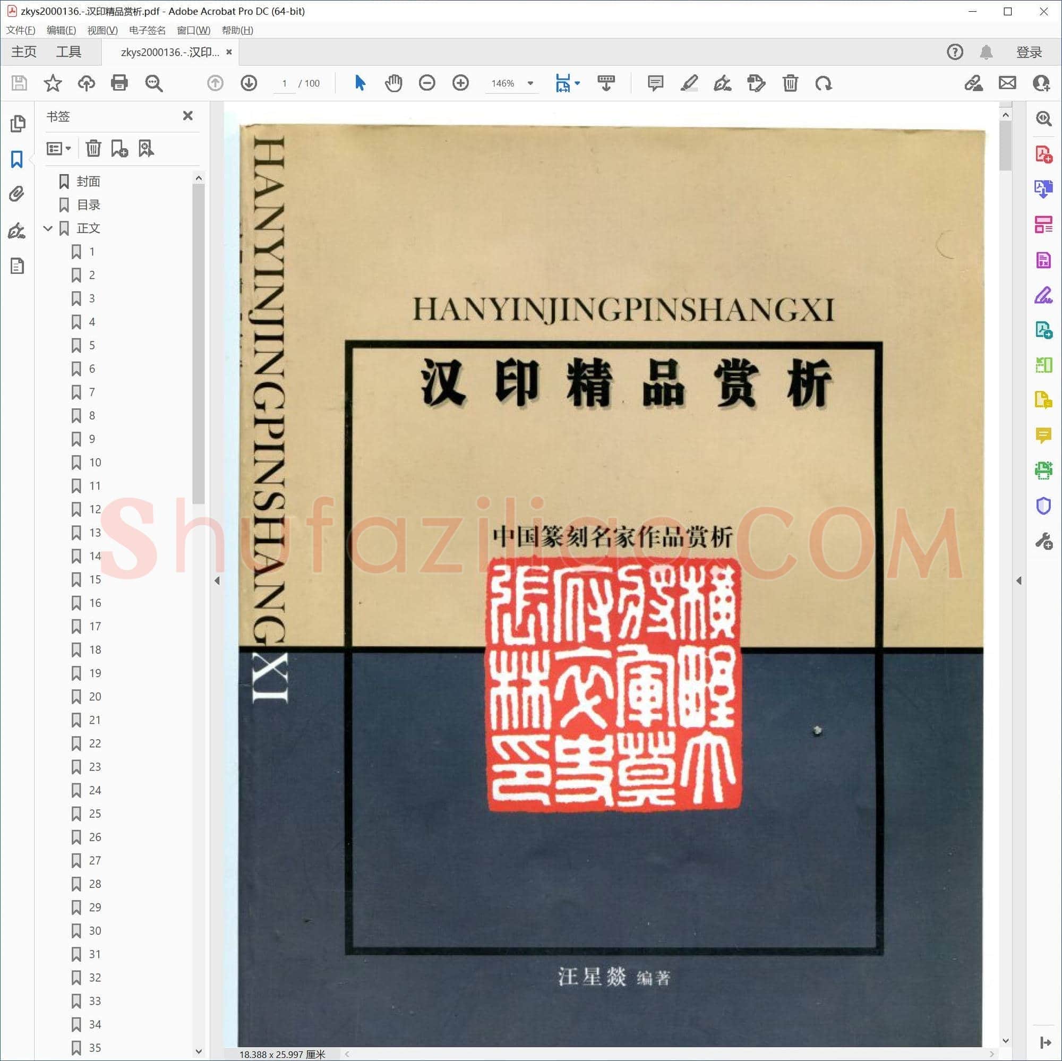Zoom in with plus button
This screenshot has height=1061, width=1062.
[460, 83]
